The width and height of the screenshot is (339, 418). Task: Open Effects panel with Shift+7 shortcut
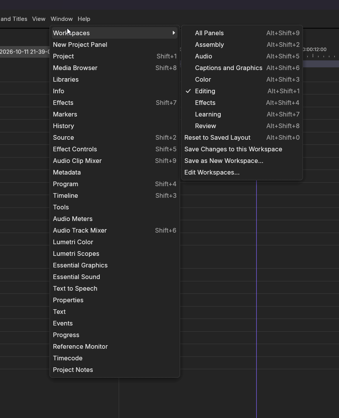(x=114, y=103)
